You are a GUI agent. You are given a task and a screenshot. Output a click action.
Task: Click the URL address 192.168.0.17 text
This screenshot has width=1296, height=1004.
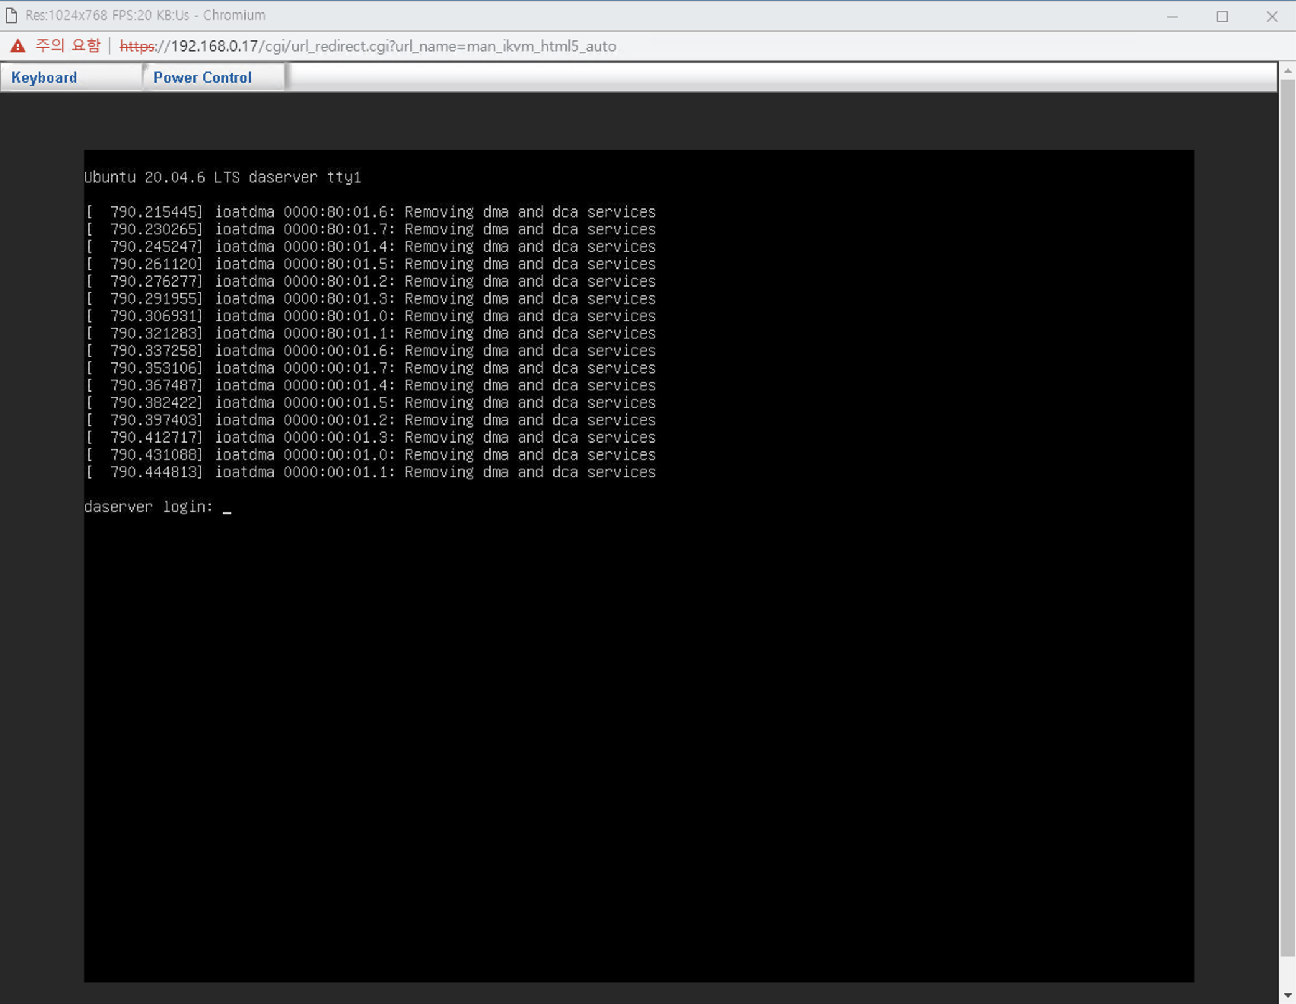point(214,47)
